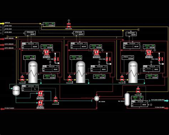Select the lower pump under the LIC faceplate
The image size is (169, 135).
click(x=41, y=103)
